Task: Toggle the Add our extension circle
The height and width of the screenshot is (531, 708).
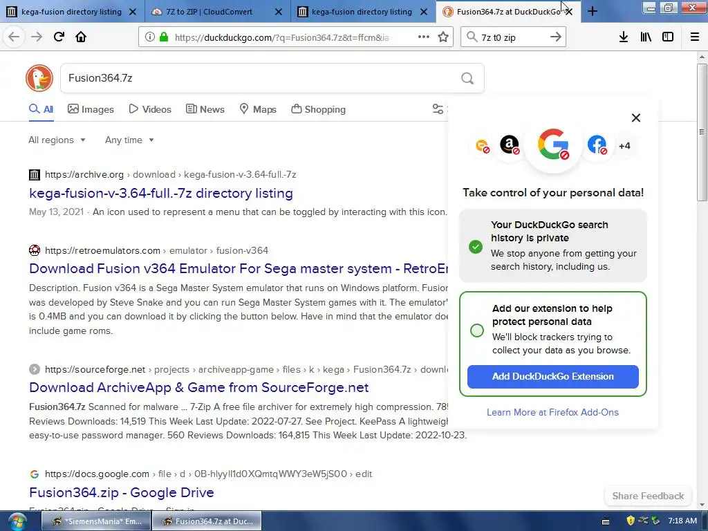Action: (477, 330)
